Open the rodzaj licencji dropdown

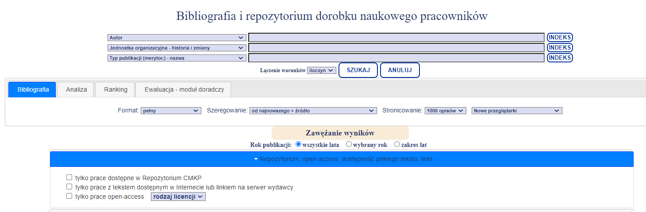(178, 197)
